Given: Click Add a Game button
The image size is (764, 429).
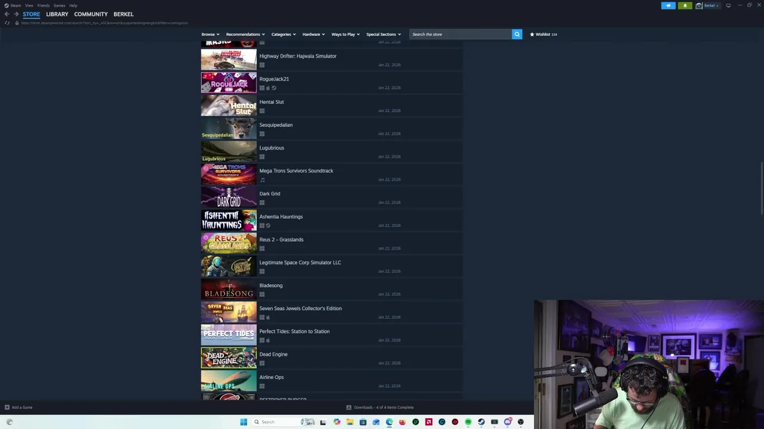Looking at the screenshot, I should [x=19, y=408].
